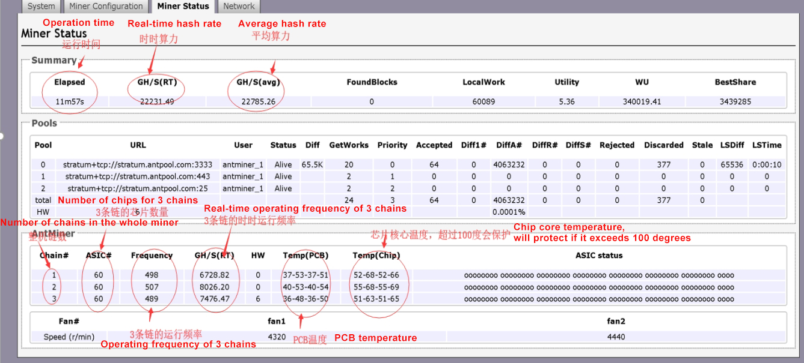Select the fan2 speed value 4440
Viewport: 804px width, 363px height.
click(x=616, y=337)
